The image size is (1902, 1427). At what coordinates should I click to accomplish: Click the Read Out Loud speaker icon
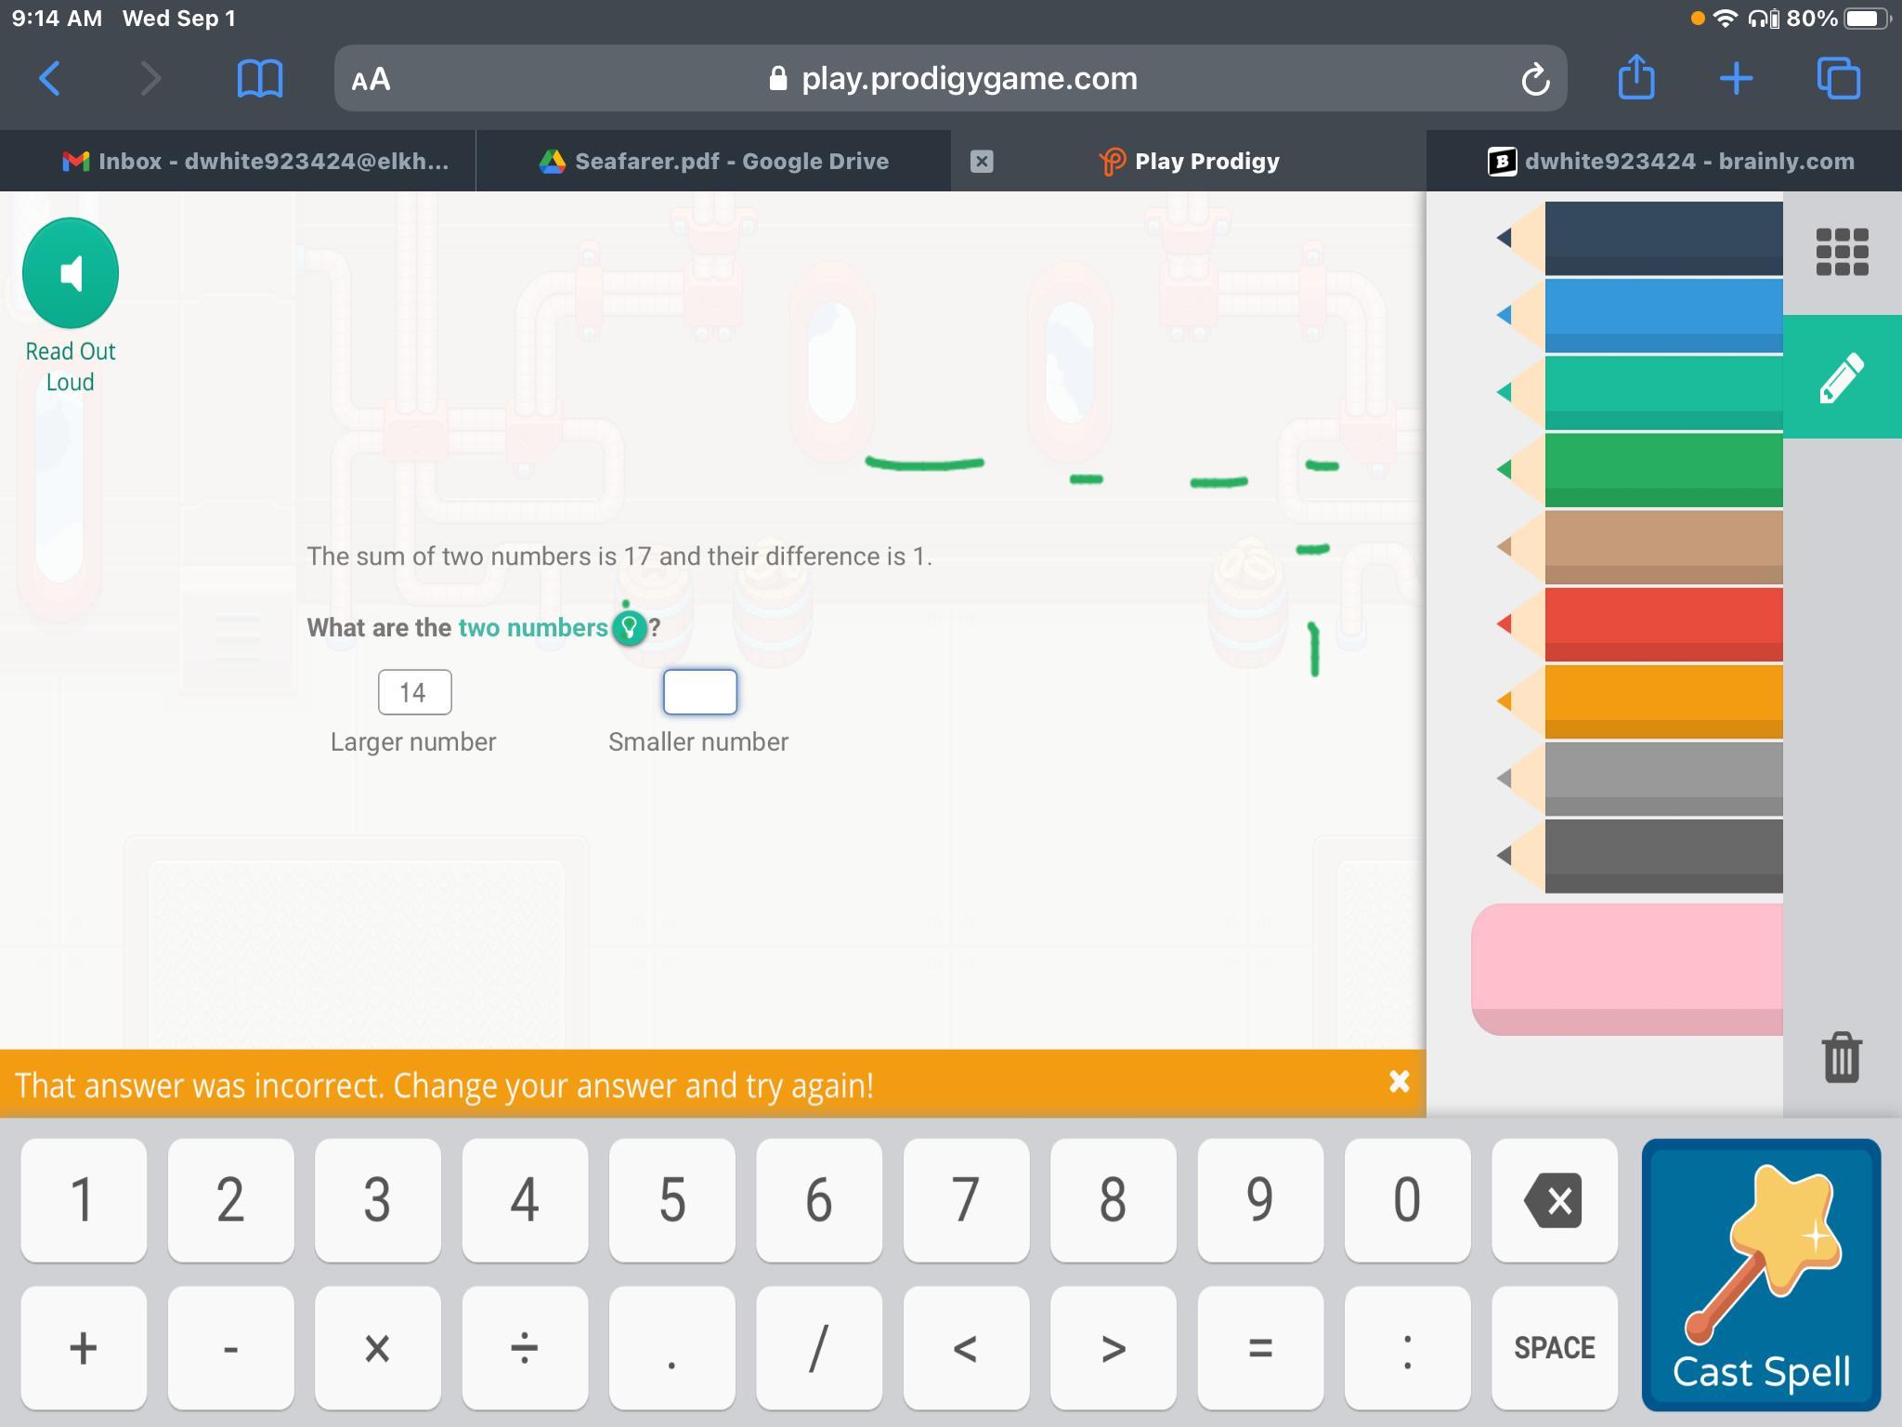(x=71, y=273)
